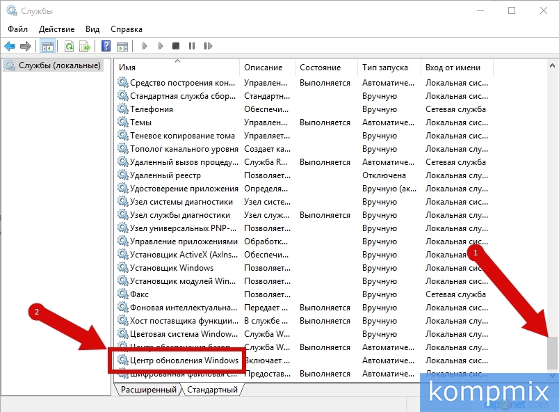Select Фоновая интеллектуальна... service
Viewport: 559px width, 412px height.
pyautogui.click(x=184, y=307)
